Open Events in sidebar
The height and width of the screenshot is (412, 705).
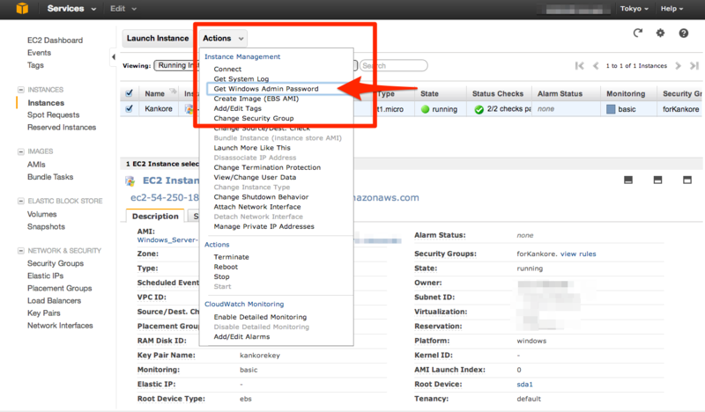click(39, 53)
